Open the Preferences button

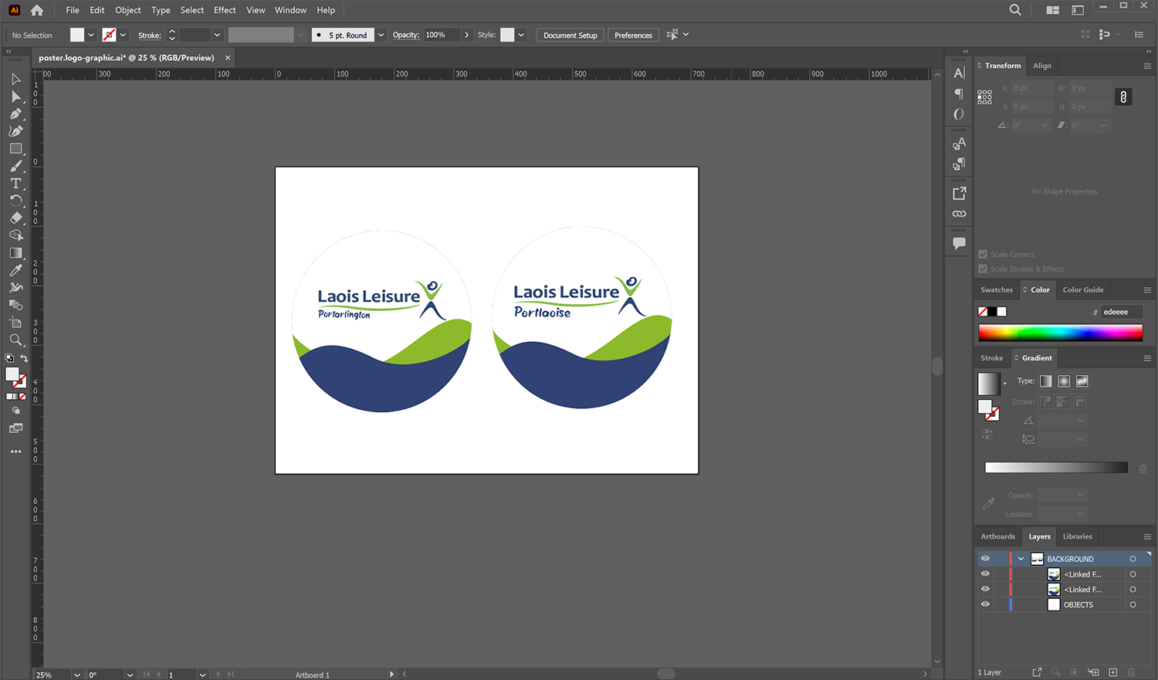coord(633,36)
